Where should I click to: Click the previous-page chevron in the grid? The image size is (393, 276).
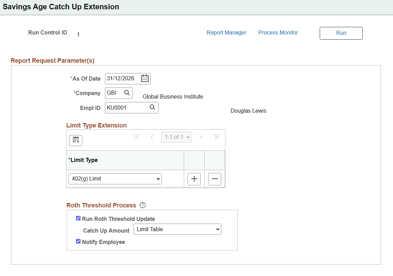tap(152, 137)
